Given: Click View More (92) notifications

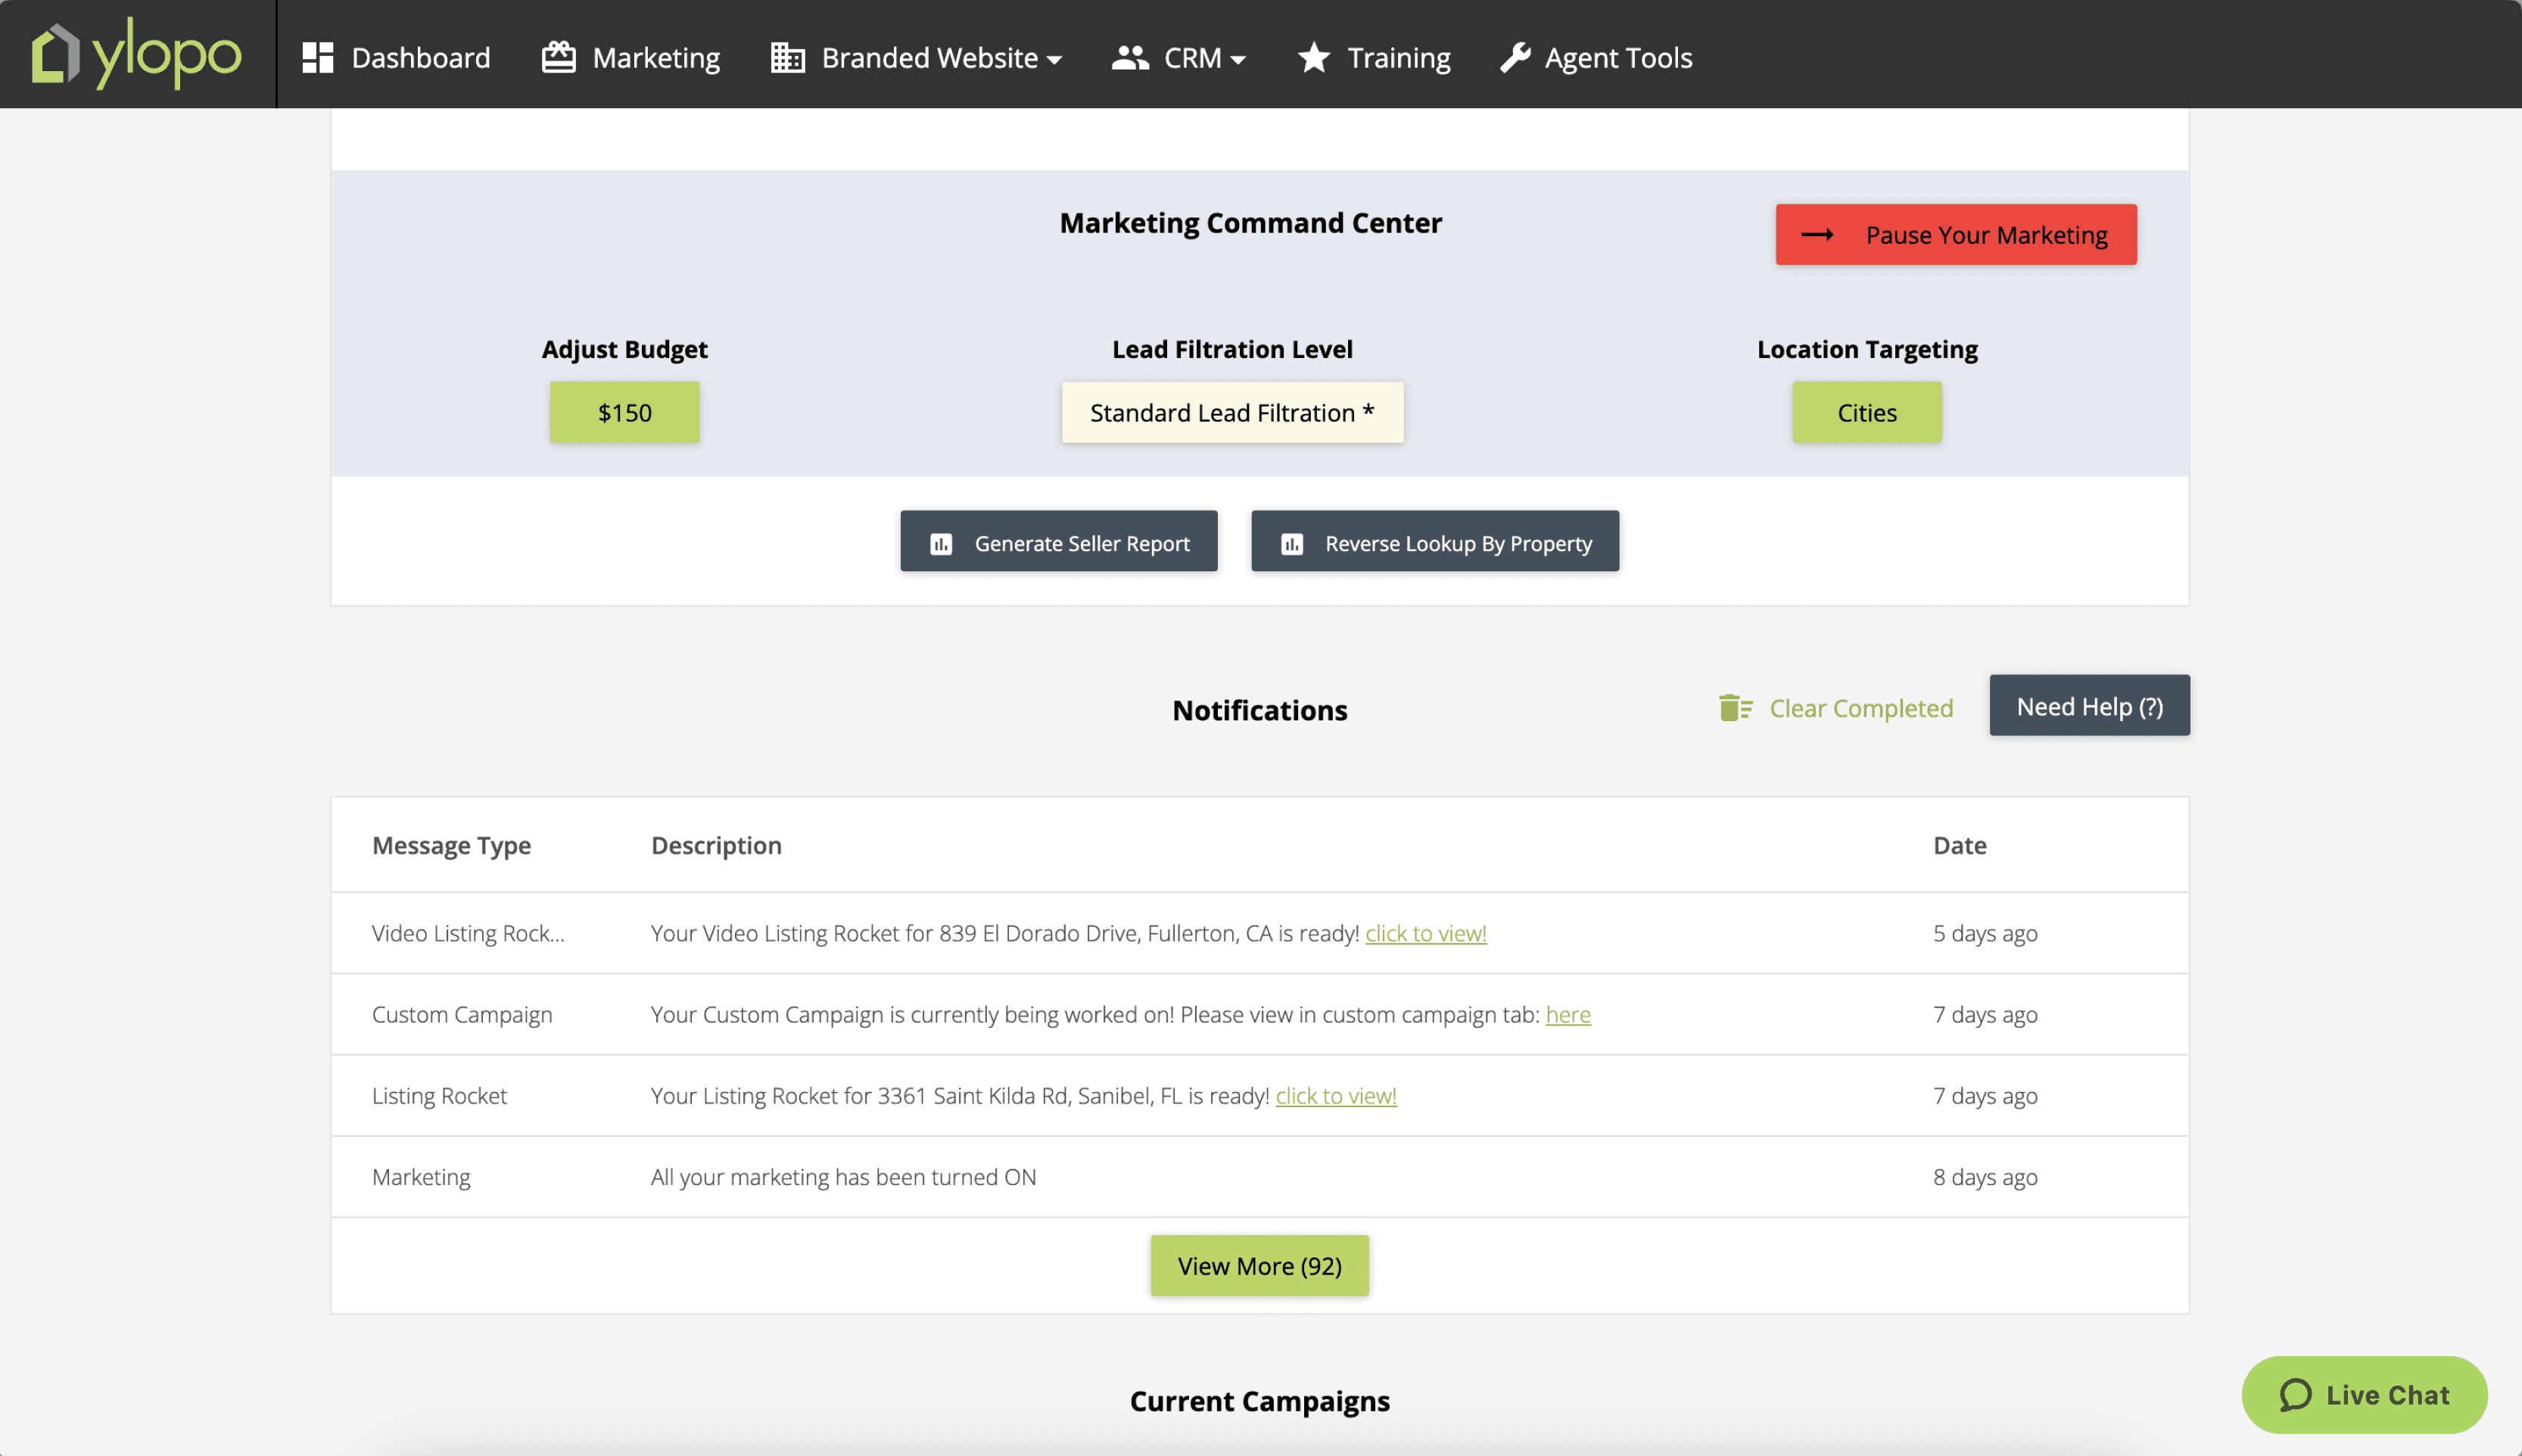Looking at the screenshot, I should [x=1259, y=1265].
